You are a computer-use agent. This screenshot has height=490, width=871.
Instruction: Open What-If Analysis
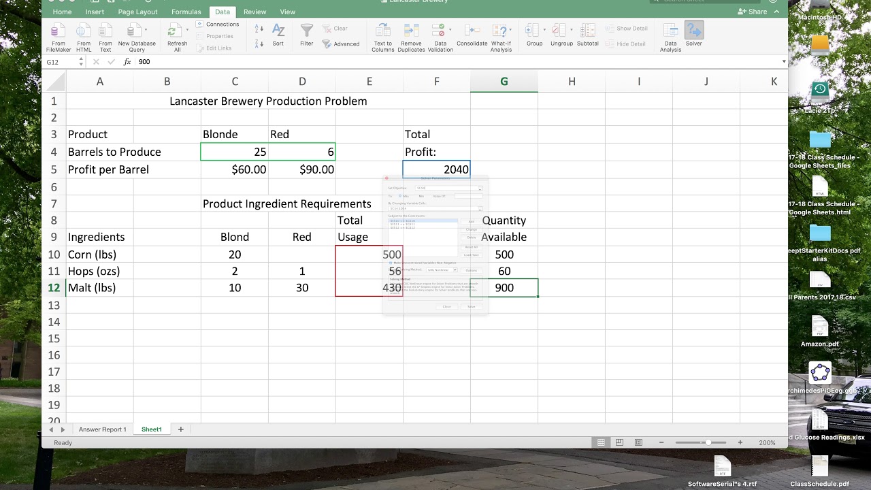click(x=501, y=37)
